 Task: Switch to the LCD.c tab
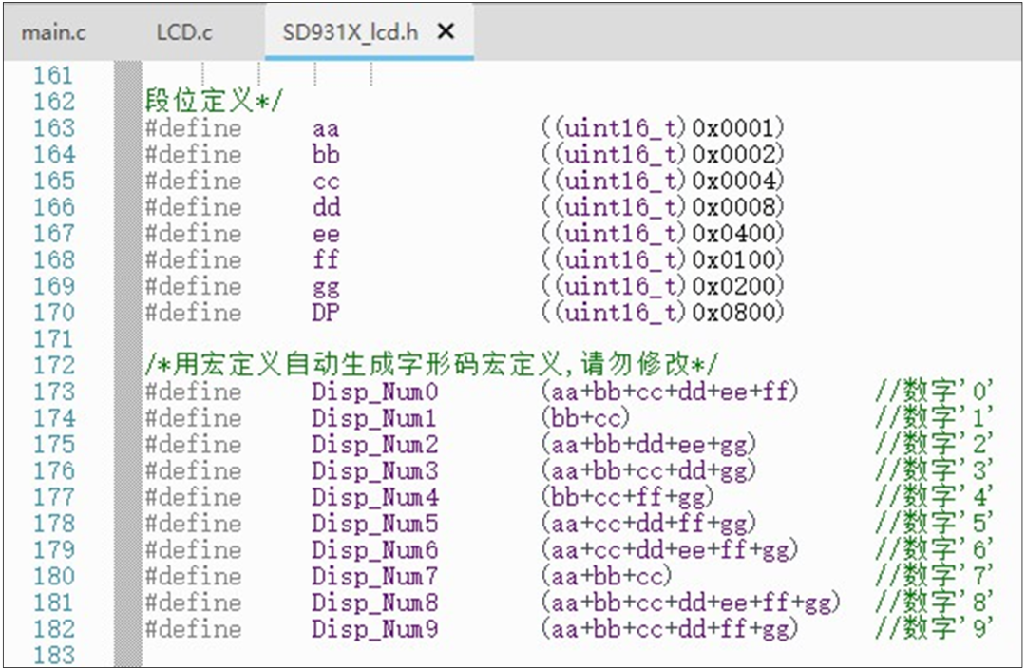point(184,32)
